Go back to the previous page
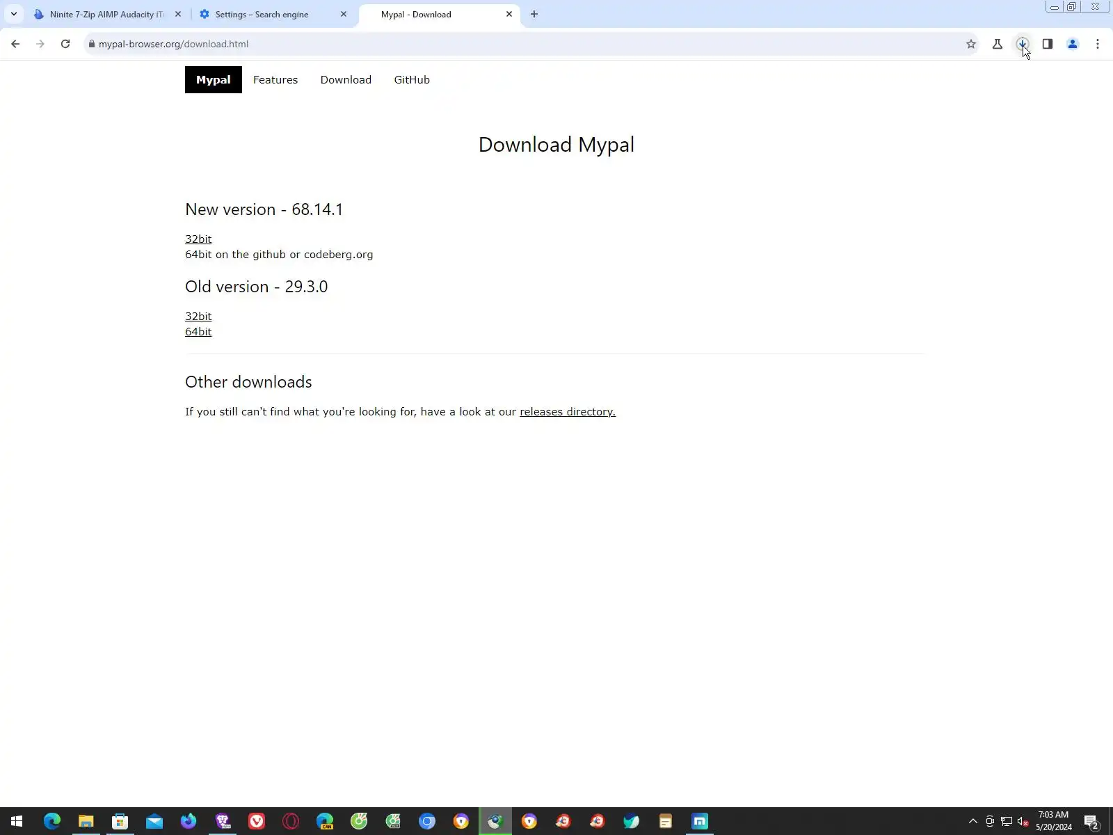 pos(15,44)
